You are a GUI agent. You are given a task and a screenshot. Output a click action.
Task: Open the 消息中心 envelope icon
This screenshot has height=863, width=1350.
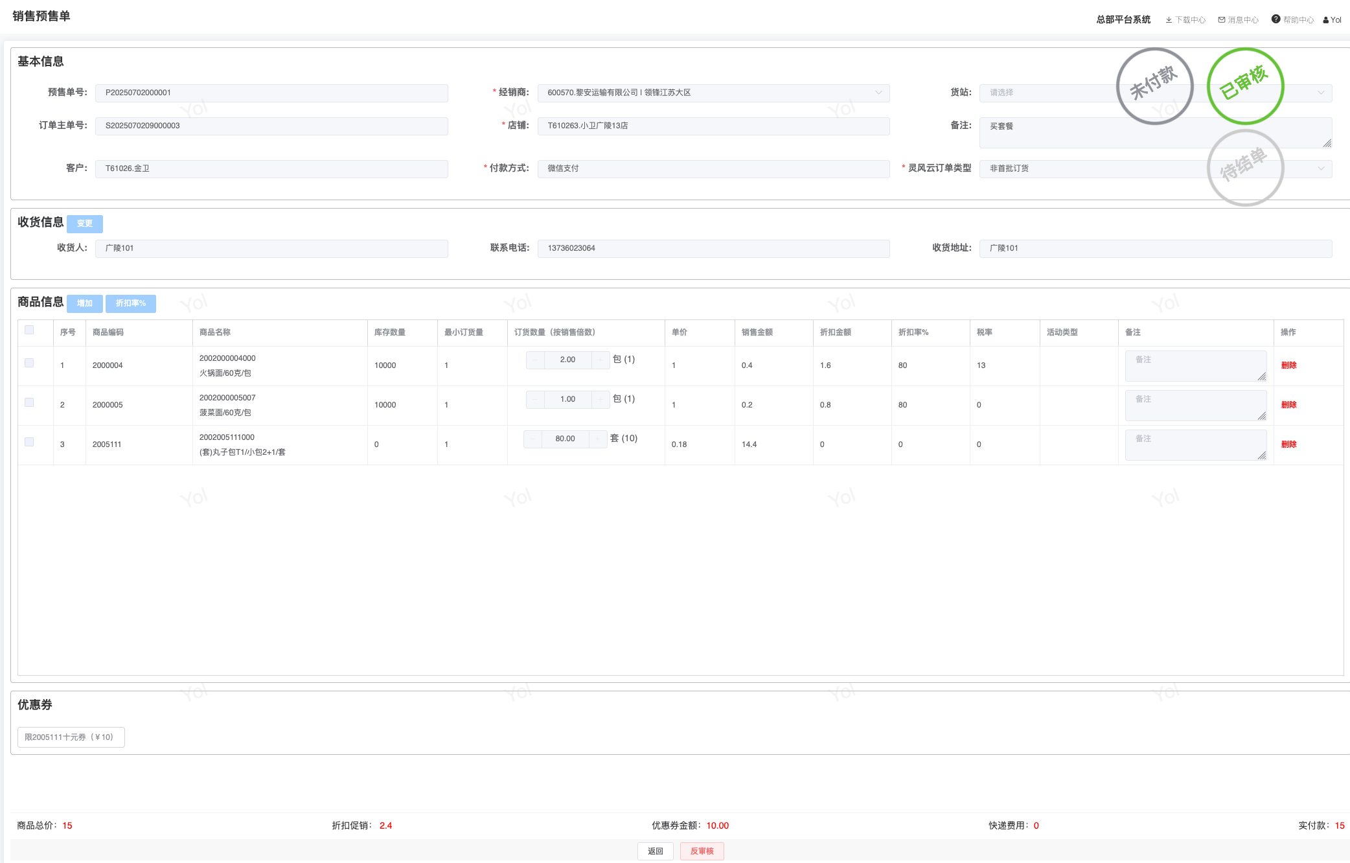click(1222, 20)
